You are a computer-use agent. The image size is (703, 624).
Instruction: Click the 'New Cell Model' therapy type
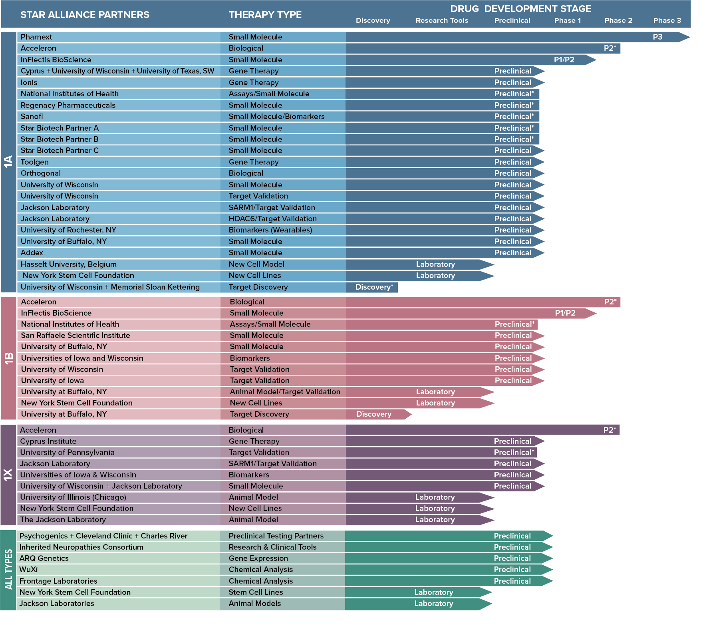(x=256, y=264)
